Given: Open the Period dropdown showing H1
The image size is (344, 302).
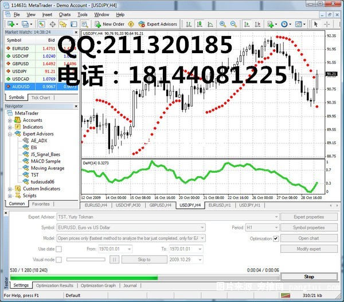Looking at the screenshot, I should coord(276,228).
